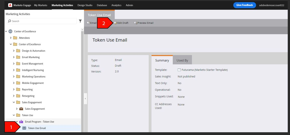Viewport: 290px width, 135px height.
Task: Click the Token Use folder icon
Action: click(18, 115)
